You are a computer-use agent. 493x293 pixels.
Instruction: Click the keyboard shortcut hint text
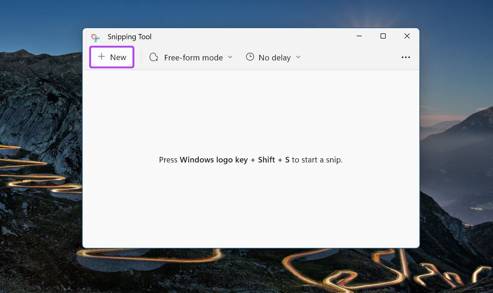click(251, 160)
